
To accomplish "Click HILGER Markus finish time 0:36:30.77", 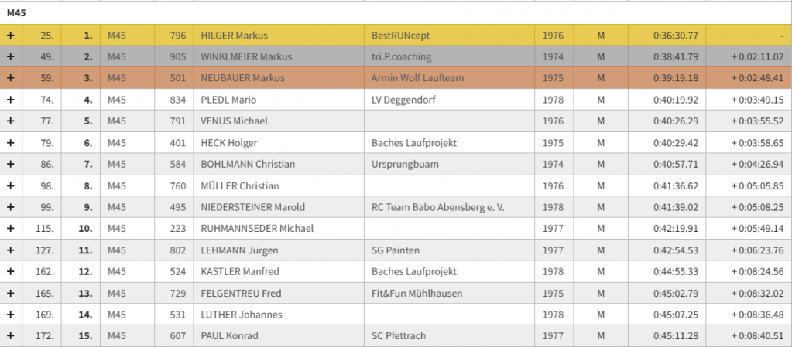I will coord(675,36).
